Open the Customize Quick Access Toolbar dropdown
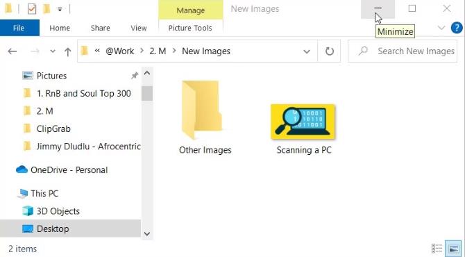Image resolution: width=465 pixels, height=257 pixels. [x=60, y=10]
